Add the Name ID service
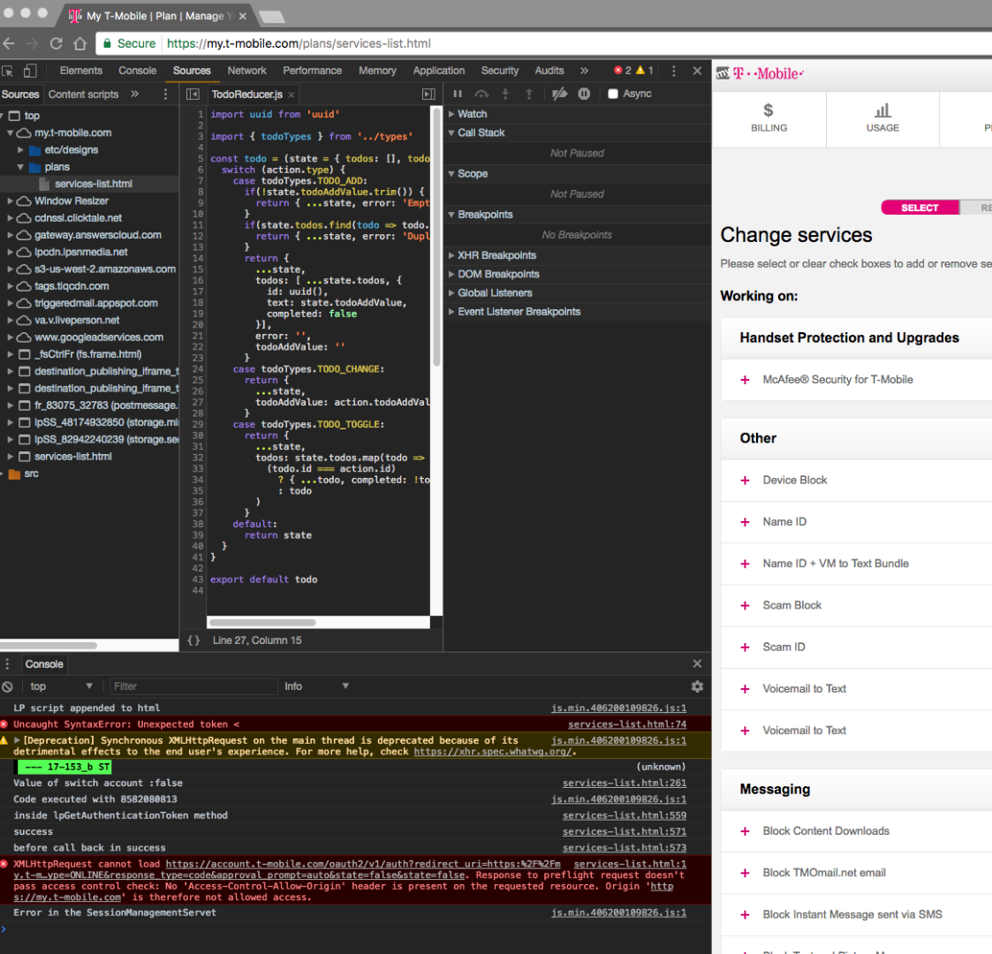The image size is (992, 954). [745, 522]
